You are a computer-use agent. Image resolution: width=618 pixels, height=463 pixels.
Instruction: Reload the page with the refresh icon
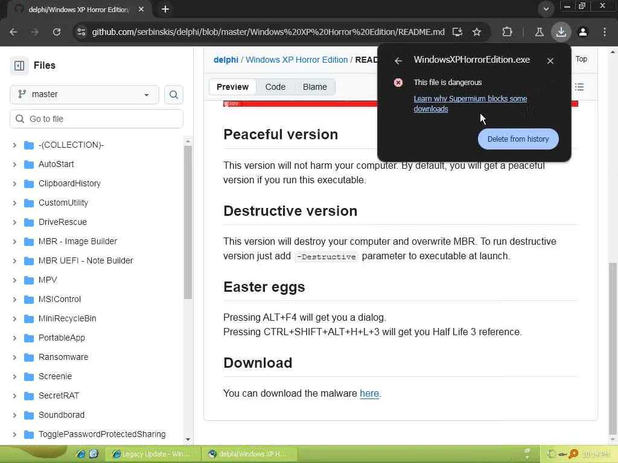click(57, 32)
